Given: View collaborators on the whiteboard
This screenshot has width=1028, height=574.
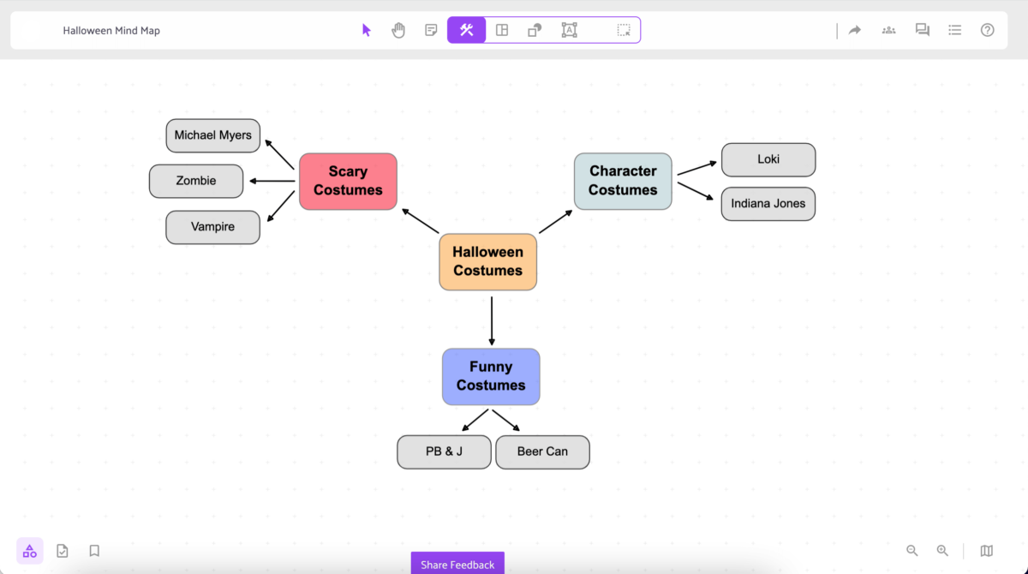Looking at the screenshot, I should tap(888, 29).
